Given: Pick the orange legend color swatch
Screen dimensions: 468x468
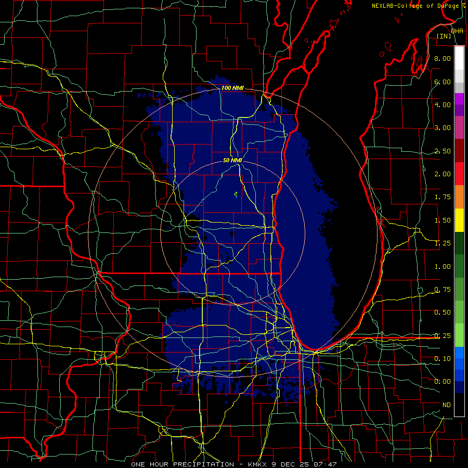Looking at the screenshot, I should point(459,197).
